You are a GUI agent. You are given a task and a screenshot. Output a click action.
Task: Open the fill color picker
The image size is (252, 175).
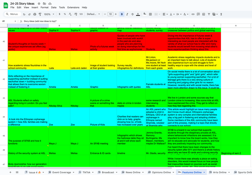tap(144, 14)
